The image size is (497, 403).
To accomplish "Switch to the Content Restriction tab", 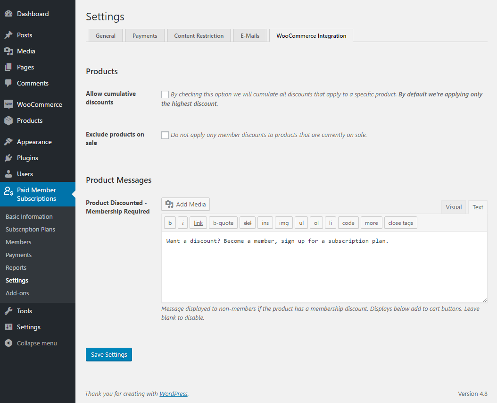I will pyautogui.click(x=199, y=36).
